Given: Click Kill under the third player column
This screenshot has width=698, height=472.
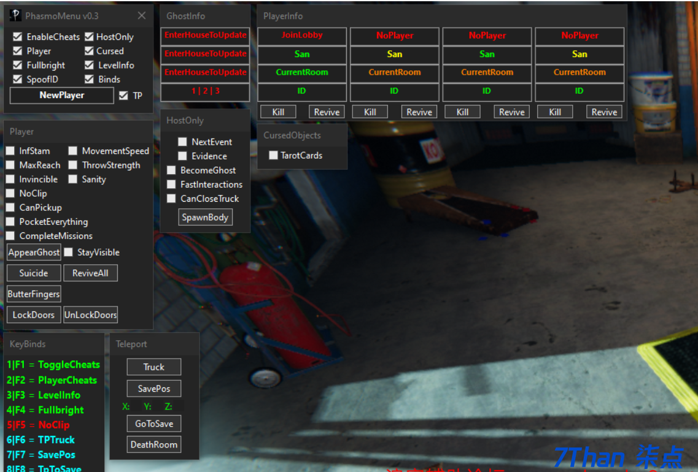Looking at the screenshot, I should pyautogui.click(x=462, y=112).
